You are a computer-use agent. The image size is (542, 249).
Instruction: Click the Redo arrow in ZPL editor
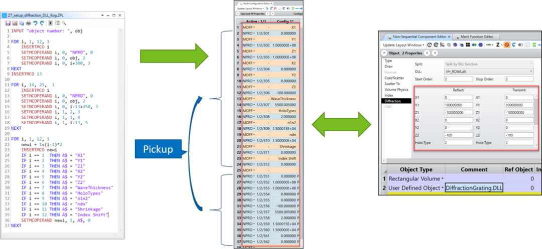coord(42,23)
